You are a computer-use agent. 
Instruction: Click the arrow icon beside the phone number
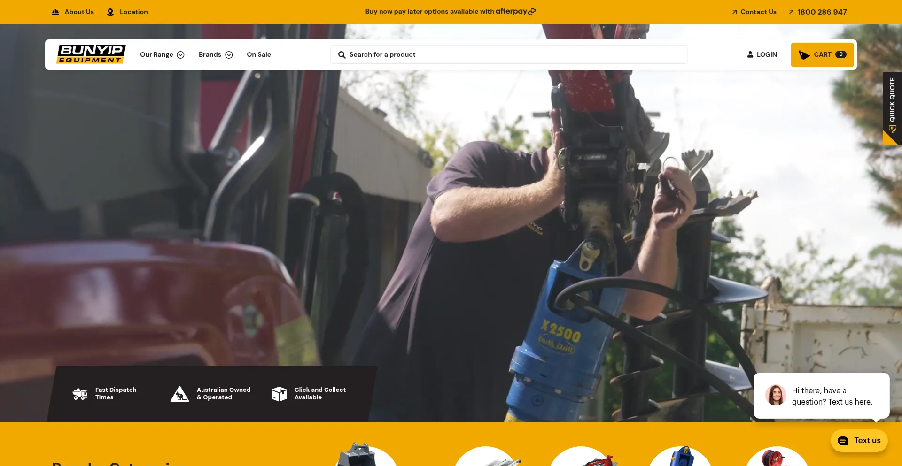[791, 12]
